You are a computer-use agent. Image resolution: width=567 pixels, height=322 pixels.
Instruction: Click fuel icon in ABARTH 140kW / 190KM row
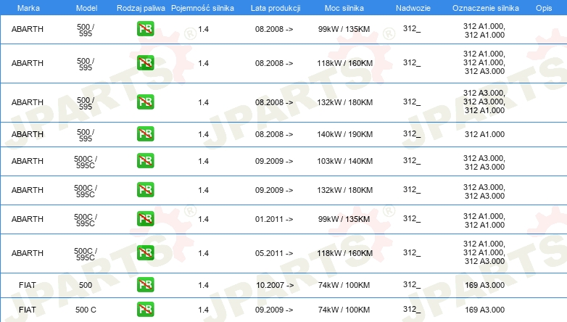145,134
